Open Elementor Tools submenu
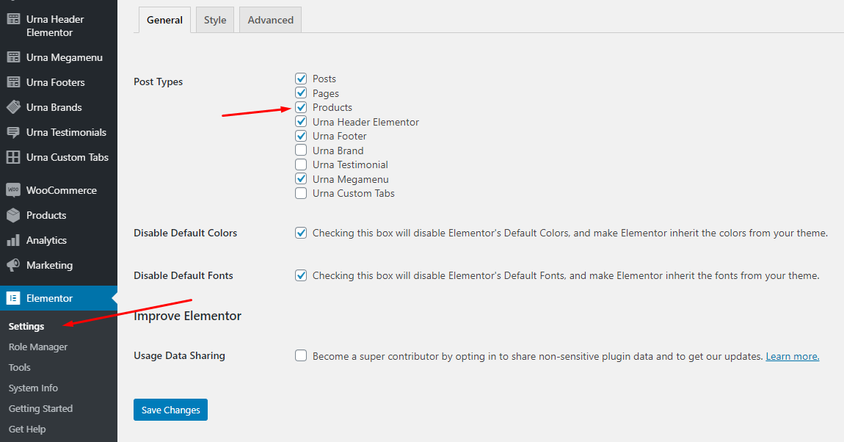The image size is (844, 442). pyautogui.click(x=19, y=367)
